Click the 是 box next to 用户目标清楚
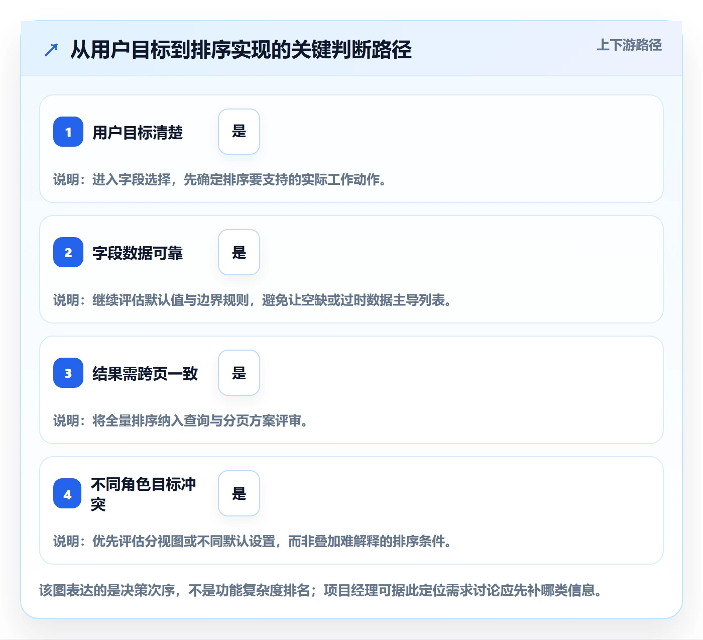 click(239, 132)
